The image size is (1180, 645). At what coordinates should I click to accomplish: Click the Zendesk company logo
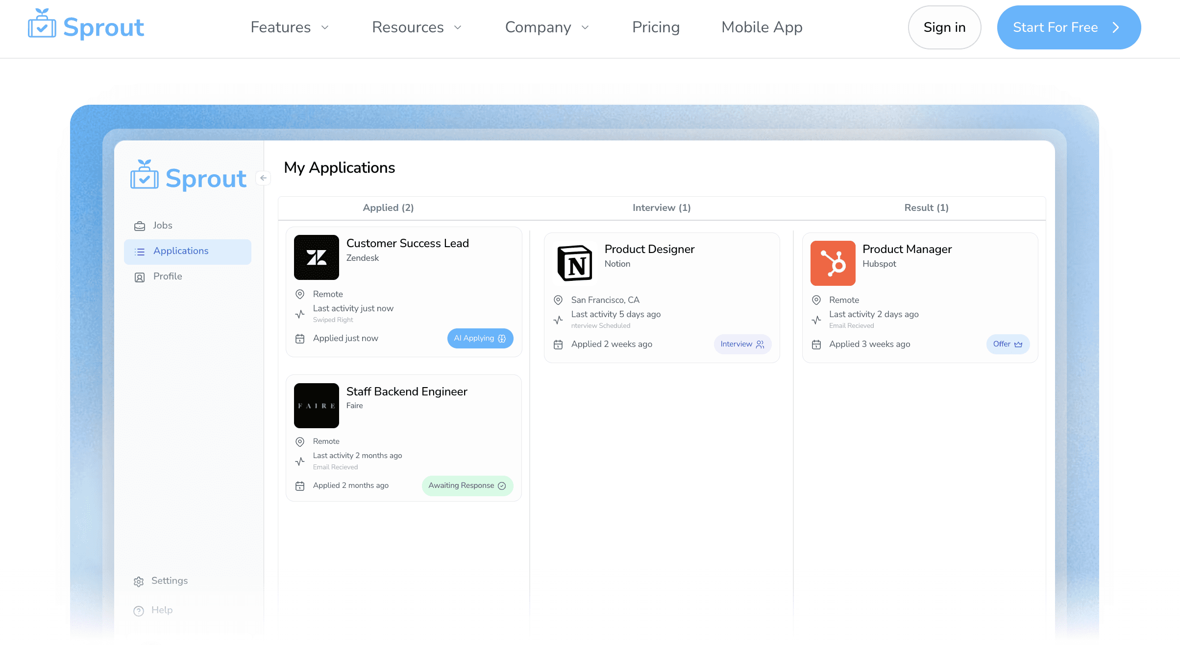316,257
